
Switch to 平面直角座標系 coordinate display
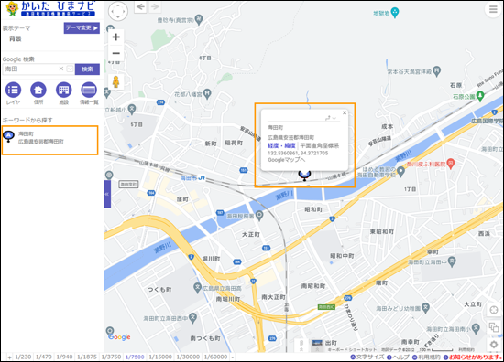click(x=320, y=145)
